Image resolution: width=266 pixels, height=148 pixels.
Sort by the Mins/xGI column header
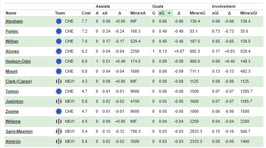(x=249, y=13)
